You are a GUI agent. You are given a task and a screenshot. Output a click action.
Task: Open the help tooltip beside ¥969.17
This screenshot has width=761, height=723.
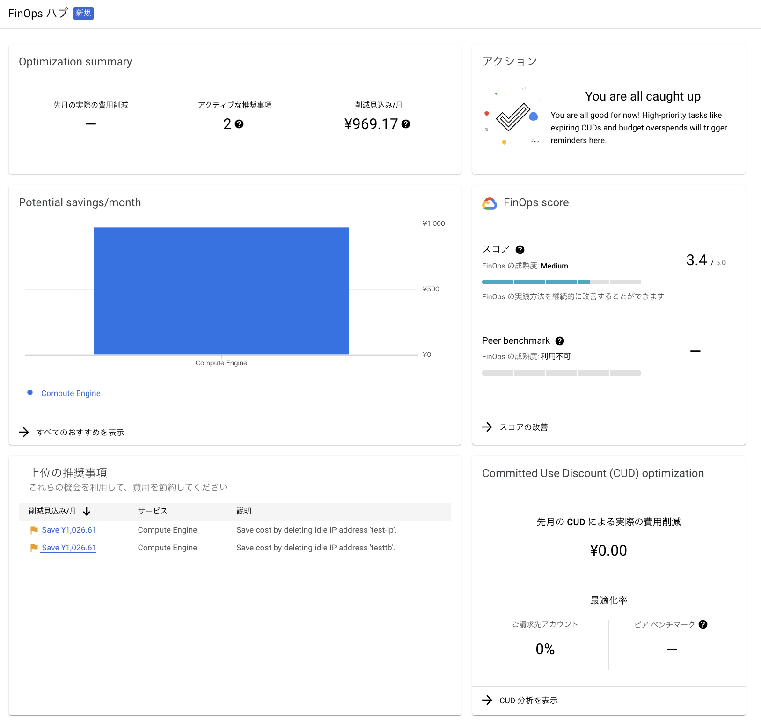405,124
